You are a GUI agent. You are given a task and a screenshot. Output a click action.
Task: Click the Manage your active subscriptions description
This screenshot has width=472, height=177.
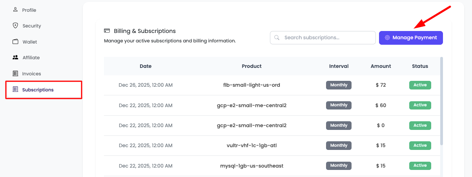pos(170,41)
